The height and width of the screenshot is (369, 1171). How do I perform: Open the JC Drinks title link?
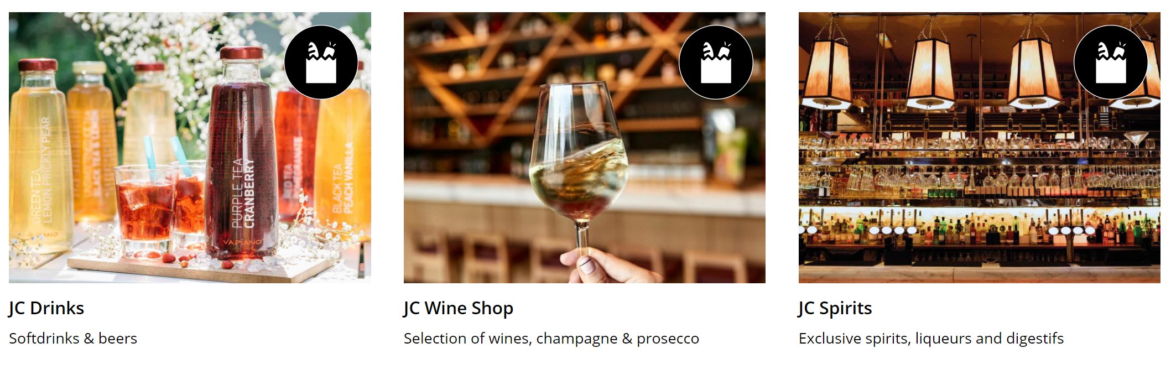point(46,308)
